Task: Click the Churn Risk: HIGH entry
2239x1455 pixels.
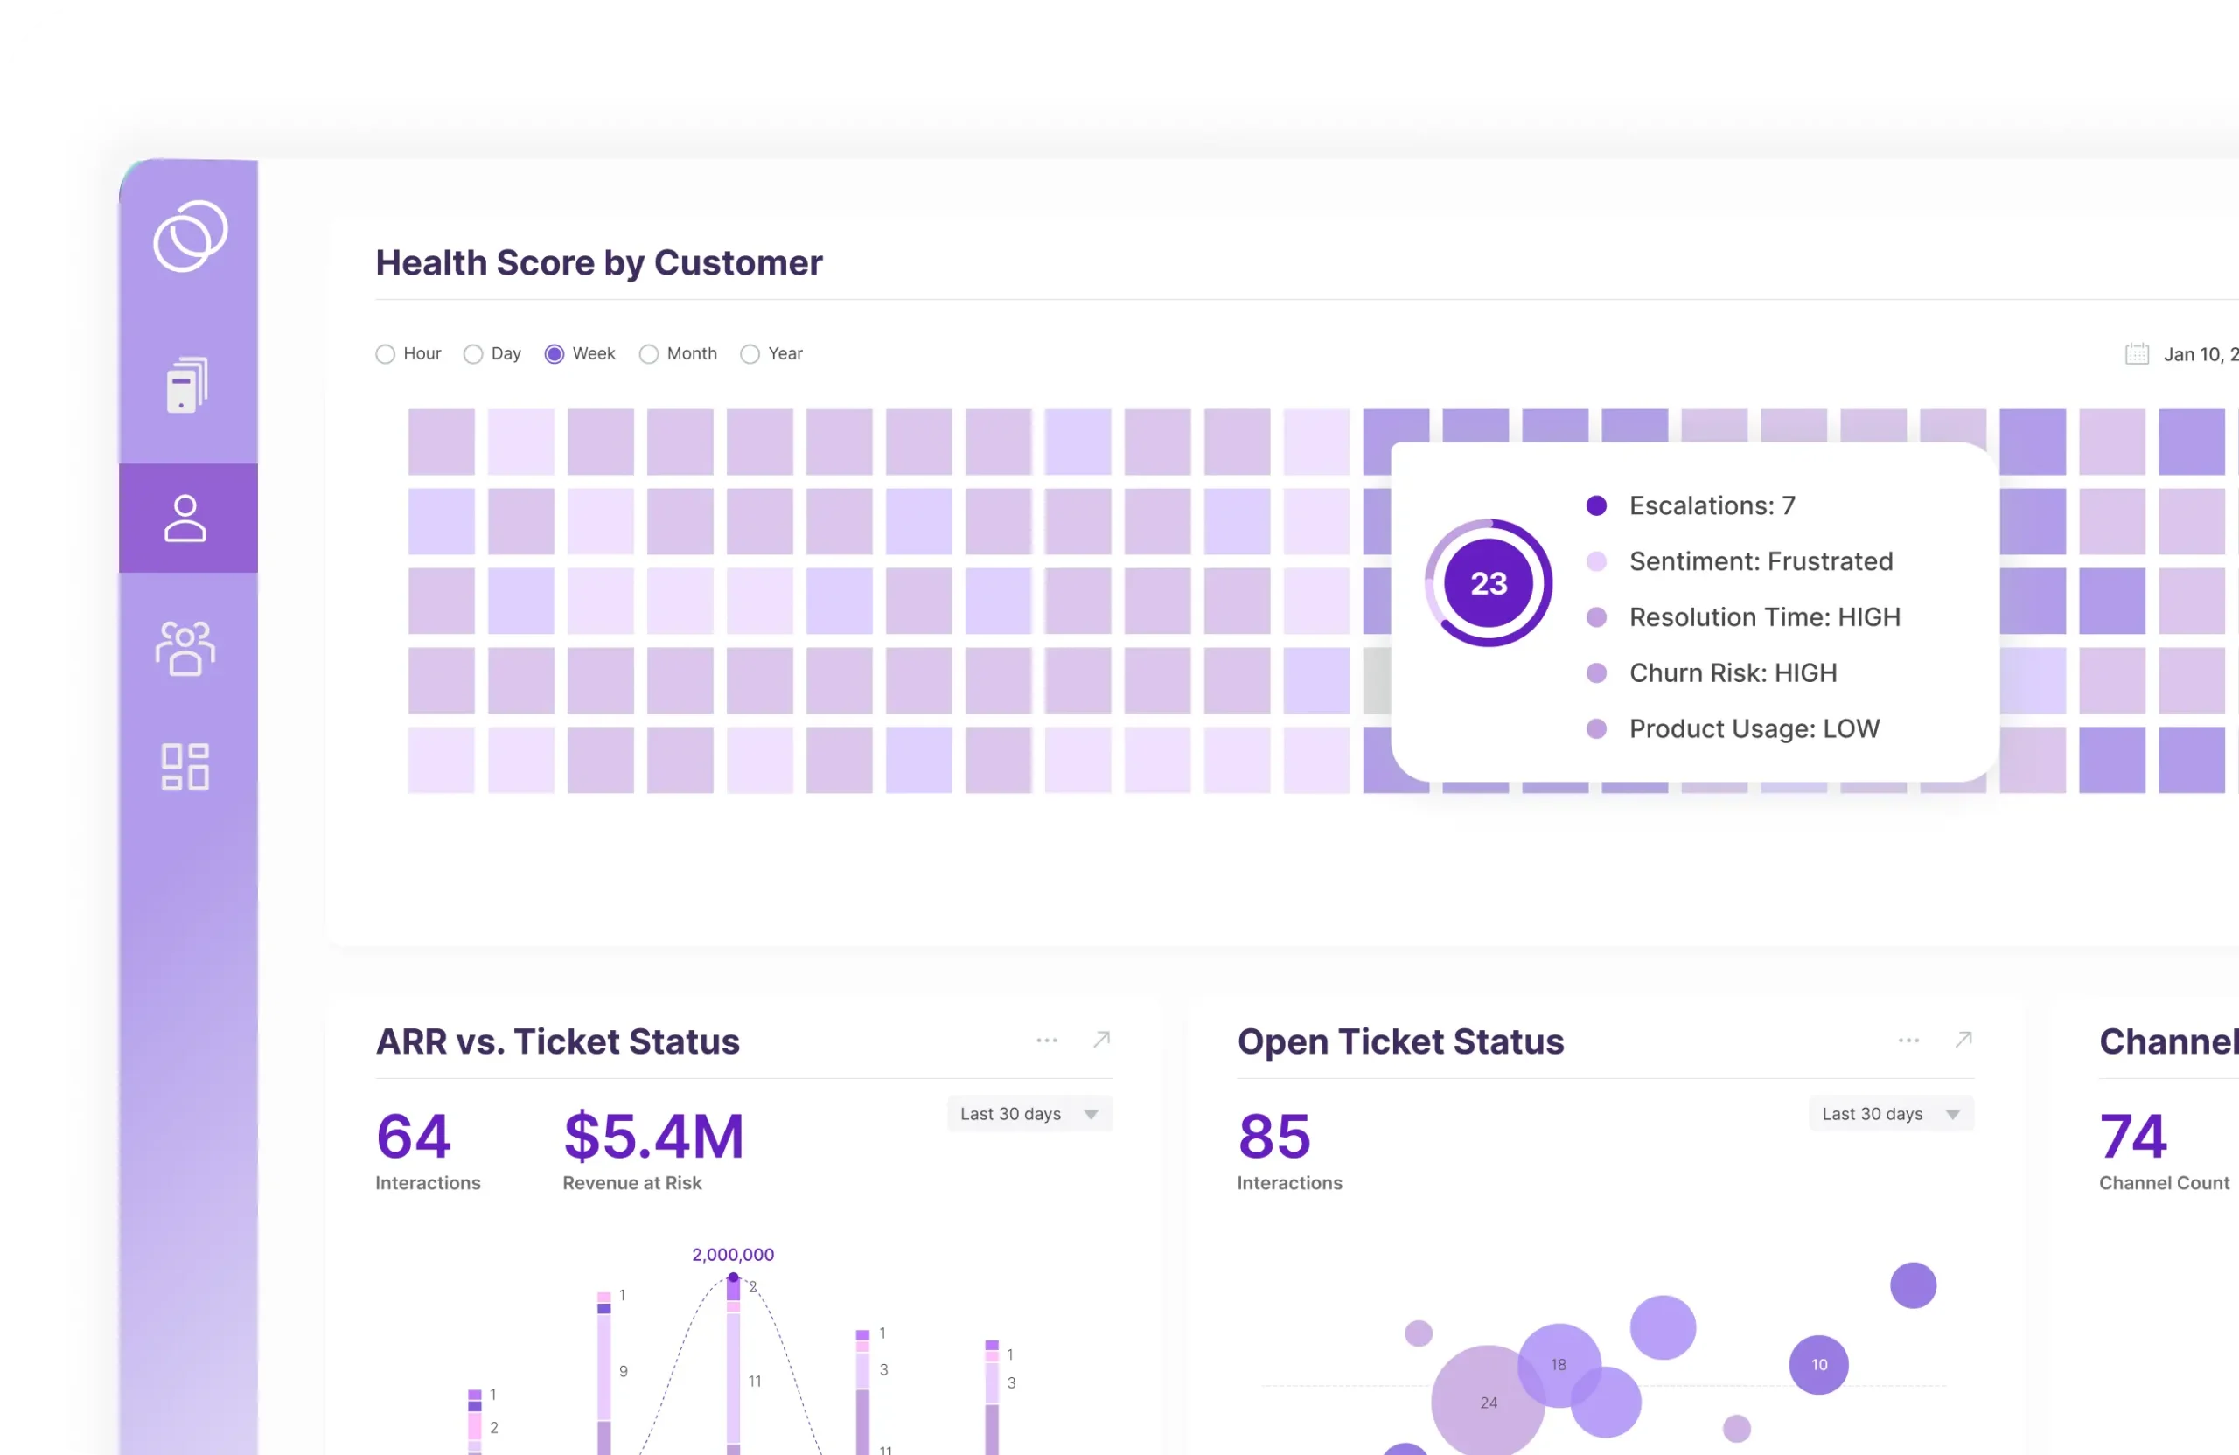Action: tap(1712, 672)
